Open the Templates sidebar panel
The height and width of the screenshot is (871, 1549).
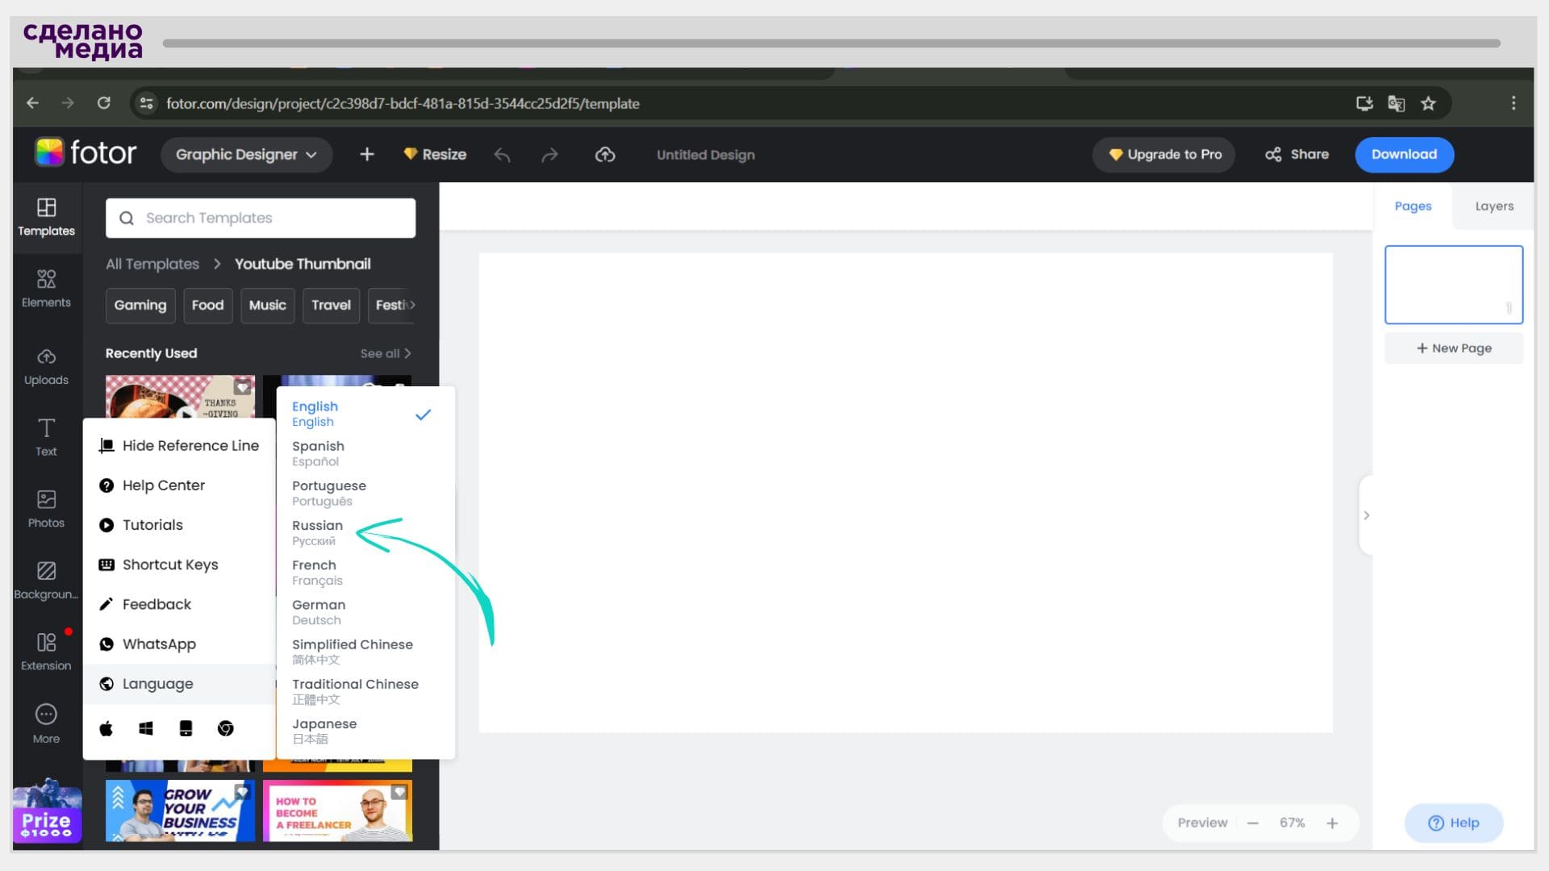[46, 218]
